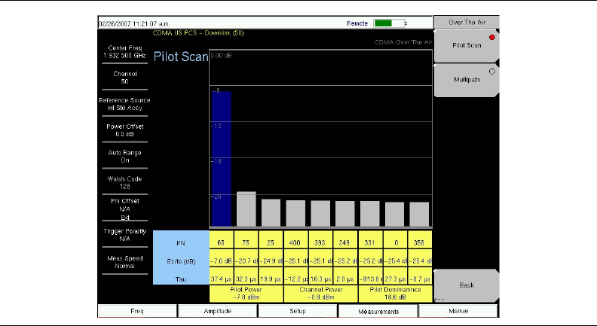Image resolution: width=597 pixels, height=326 pixels.
Task: Change the Meas Speed Normal setting
Action: point(124,262)
